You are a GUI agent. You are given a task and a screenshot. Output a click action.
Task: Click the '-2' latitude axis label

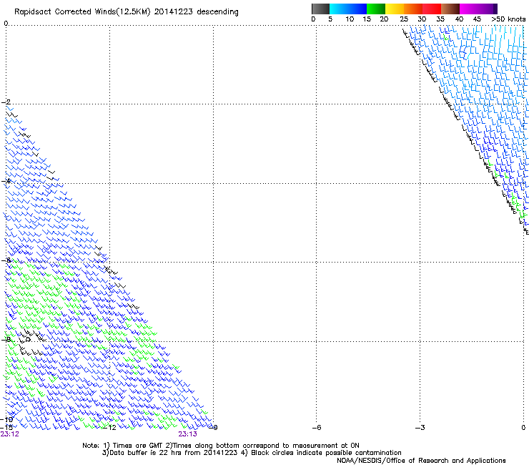(6, 102)
